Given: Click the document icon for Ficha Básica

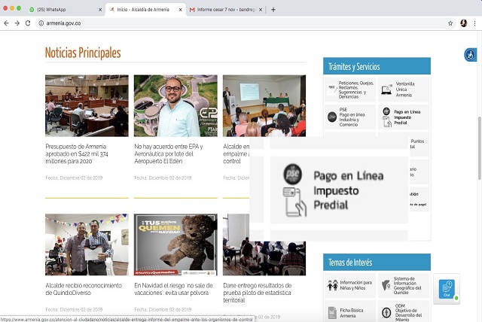Looking at the screenshot, I should point(332,313).
